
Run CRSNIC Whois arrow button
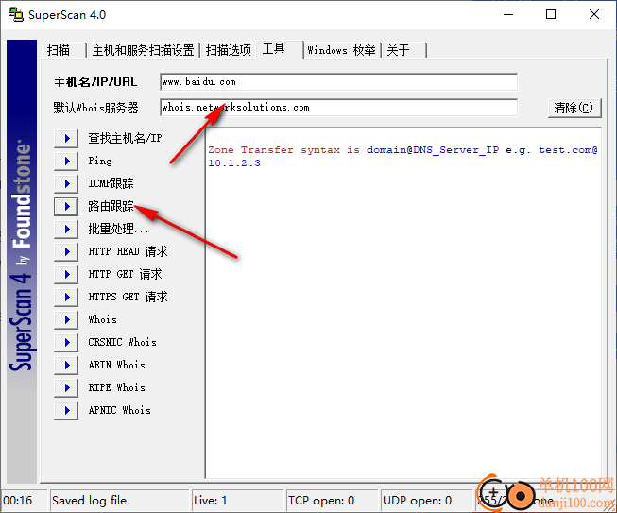[66, 342]
